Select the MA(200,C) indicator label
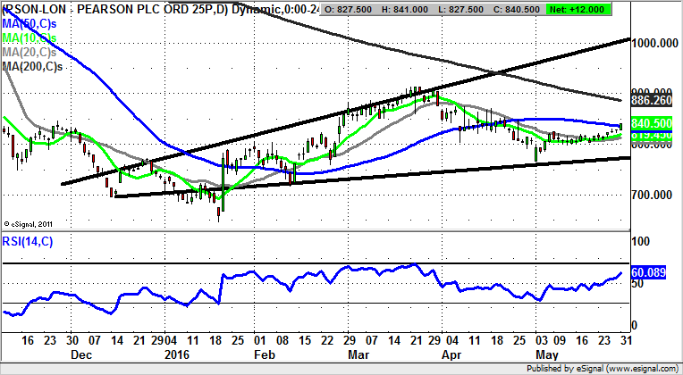The height and width of the screenshot is (375, 683). pos(33,67)
